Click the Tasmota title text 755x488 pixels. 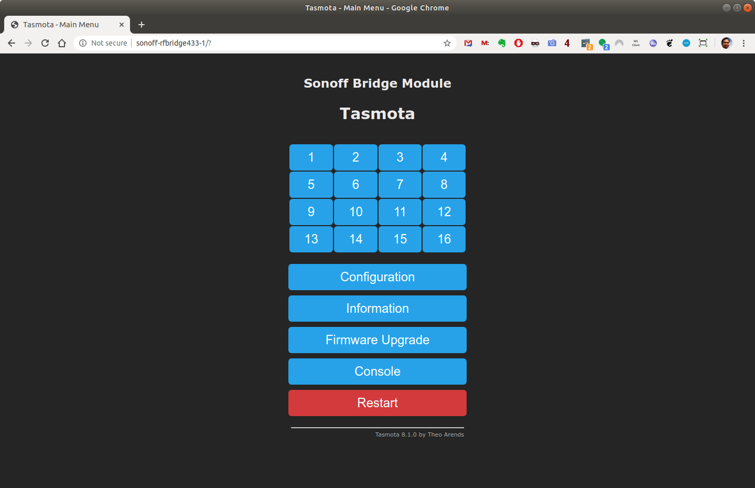(377, 114)
